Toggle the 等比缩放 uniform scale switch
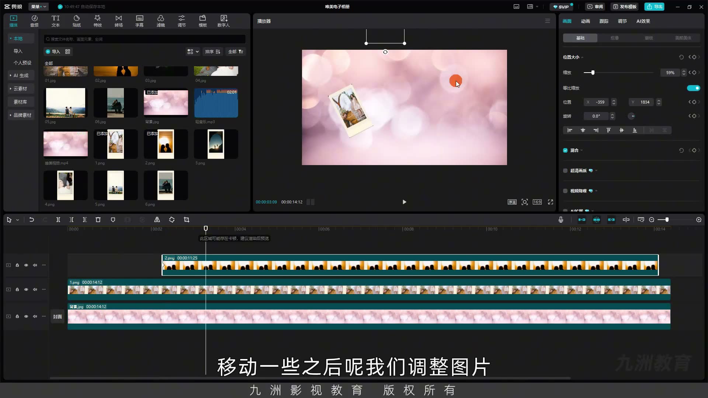Image resolution: width=708 pixels, height=398 pixels. pyautogui.click(x=693, y=88)
